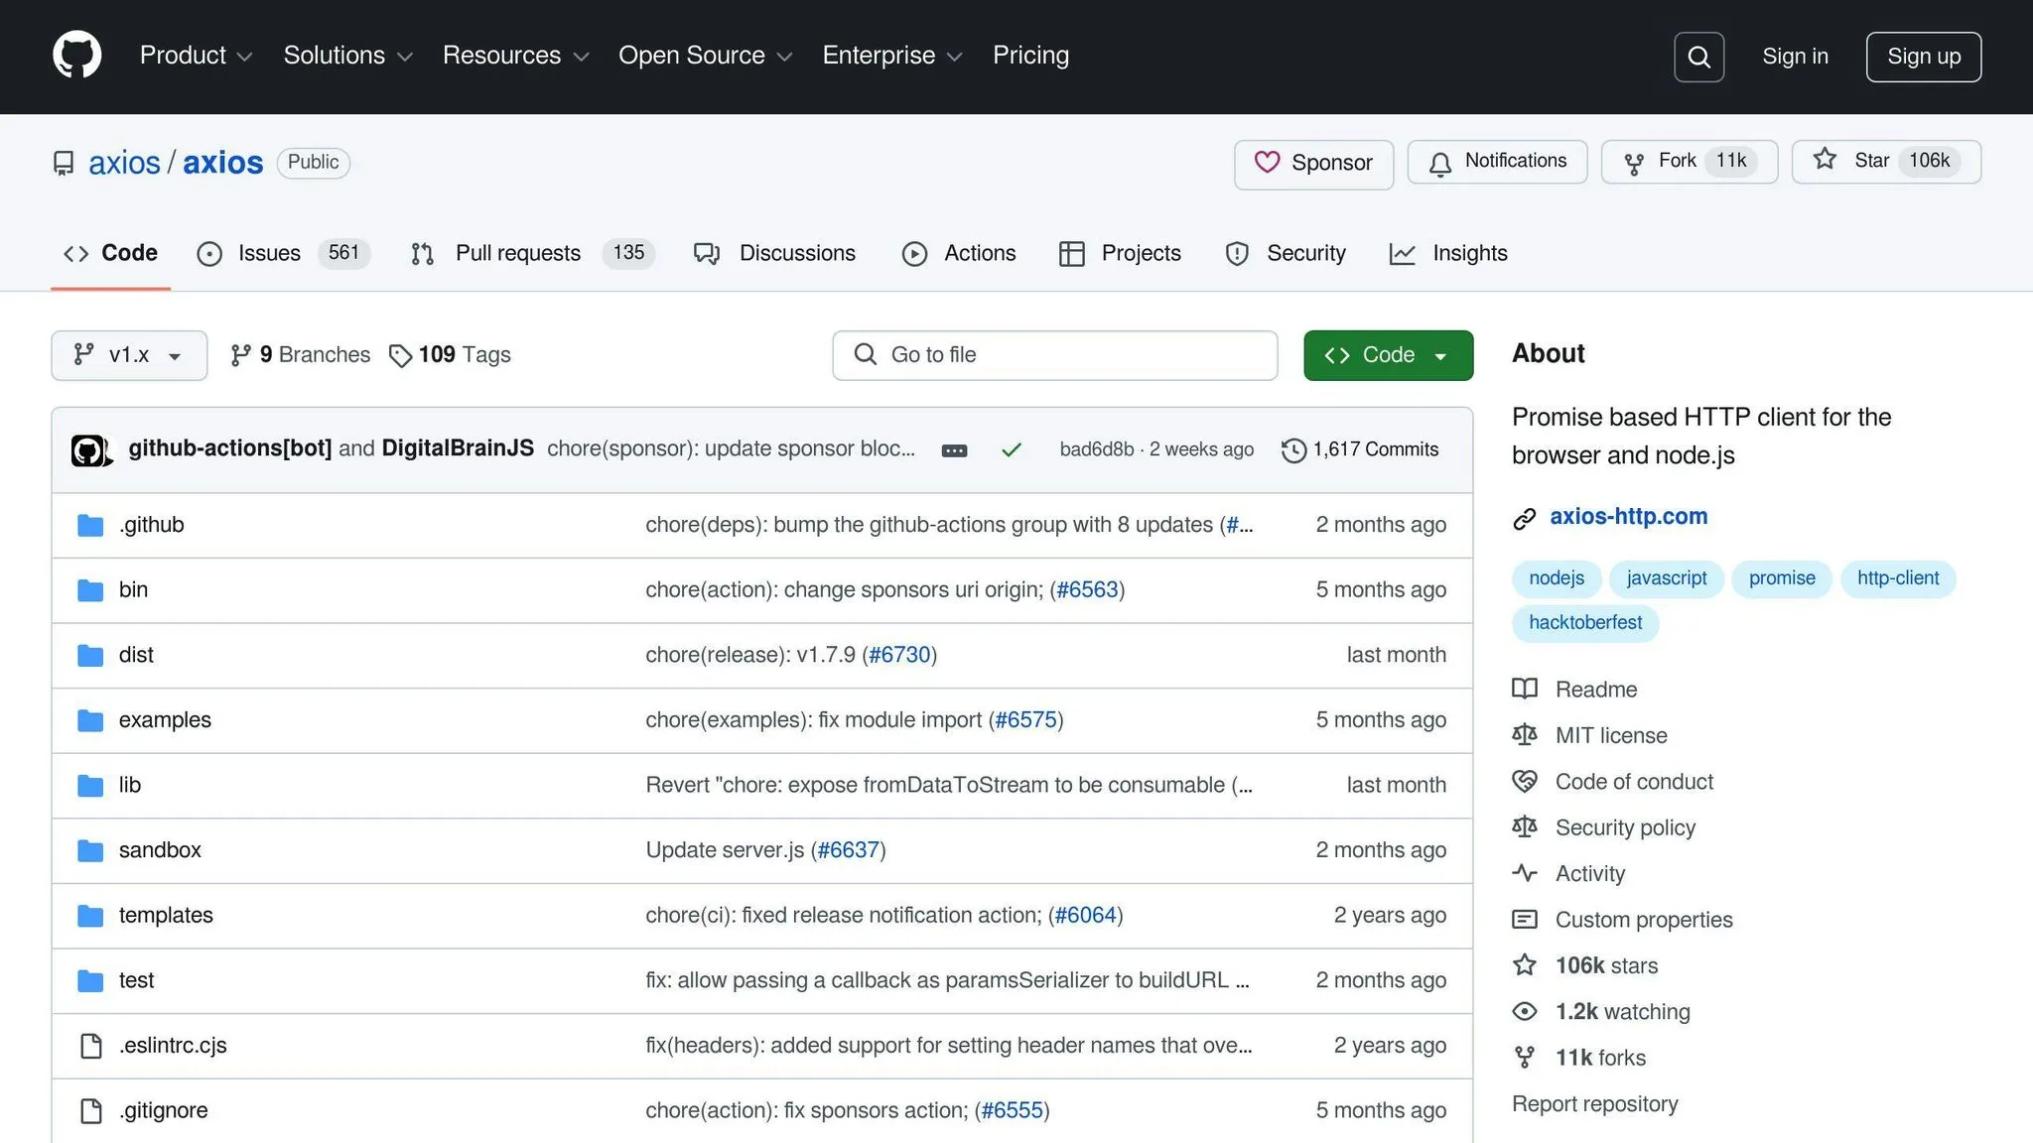Click the test folder icon
The width and height of the screenshot is (2033, 1143).
(x=90, y=981)
